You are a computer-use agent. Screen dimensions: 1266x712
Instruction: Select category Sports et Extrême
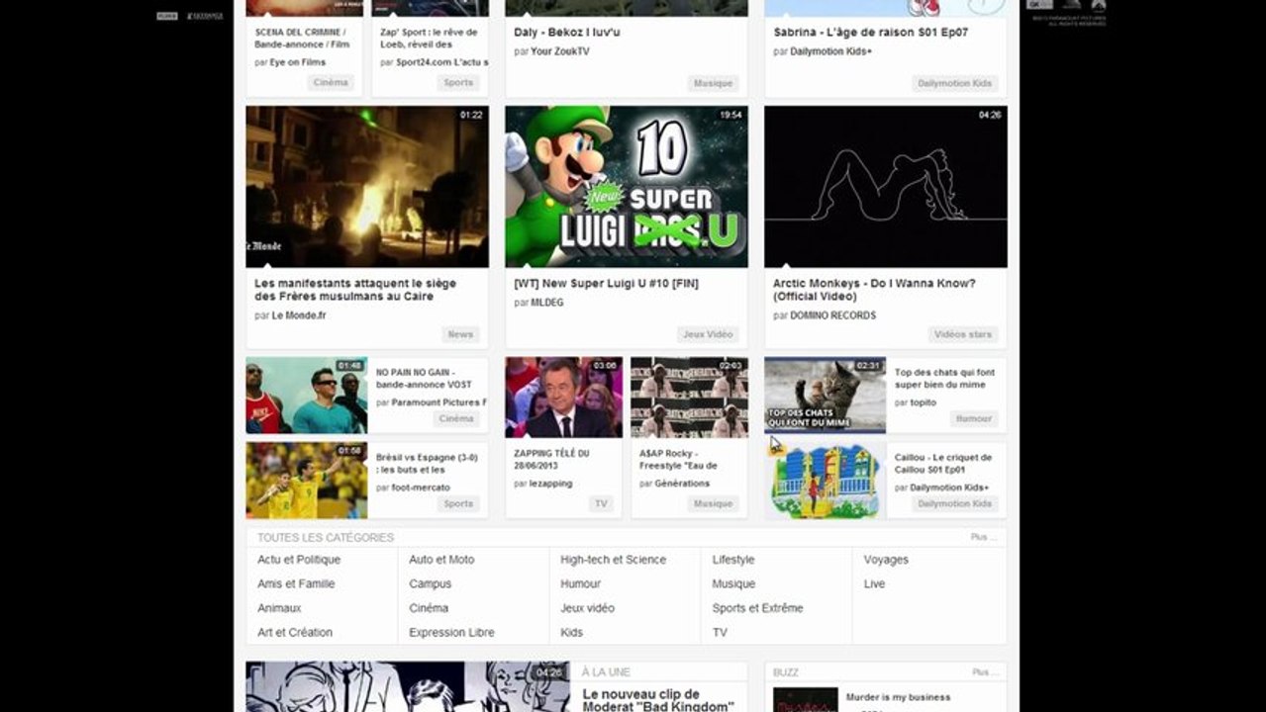(x=757, y=608)
